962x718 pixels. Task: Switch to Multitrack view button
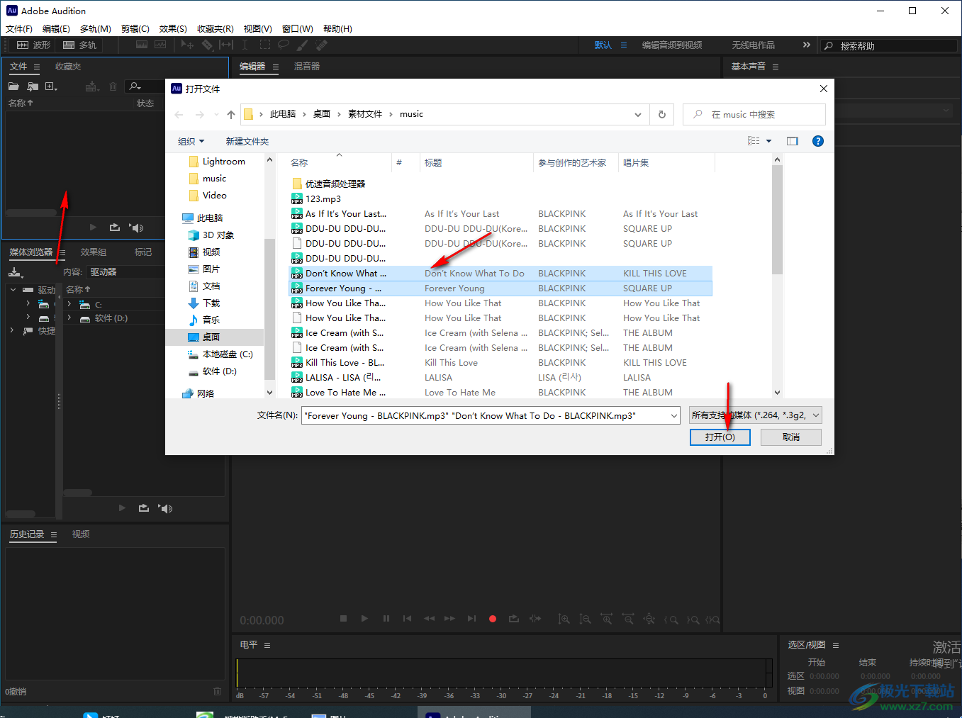[x=80, y=45]
